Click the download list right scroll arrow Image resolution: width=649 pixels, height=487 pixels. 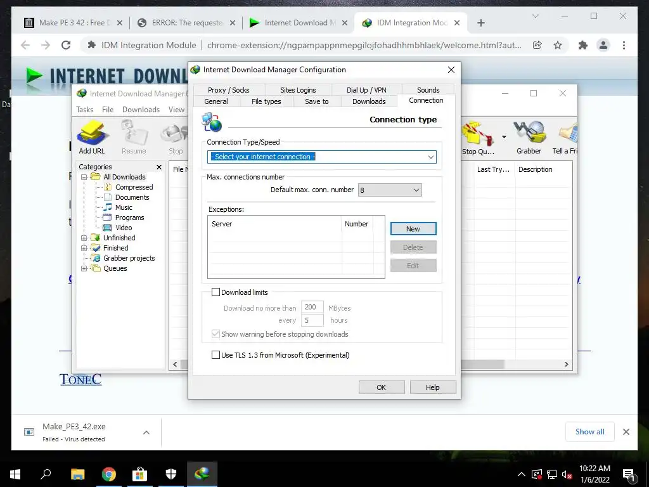coord(566,365)
